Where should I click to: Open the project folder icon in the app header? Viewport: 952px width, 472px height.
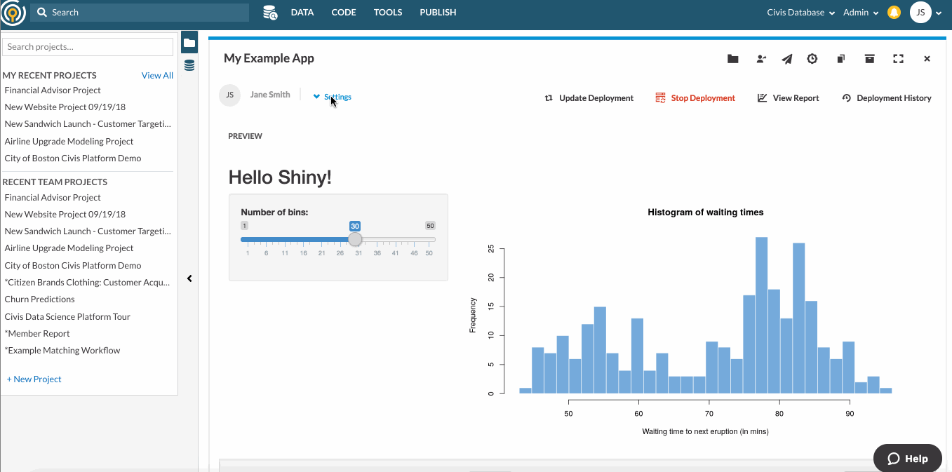732,59
